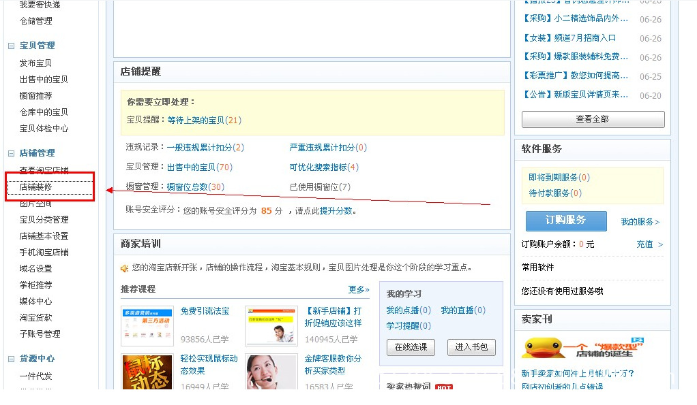
Task: Open 图片空间 under 店铺管理
Action: [x=37, y=202]
